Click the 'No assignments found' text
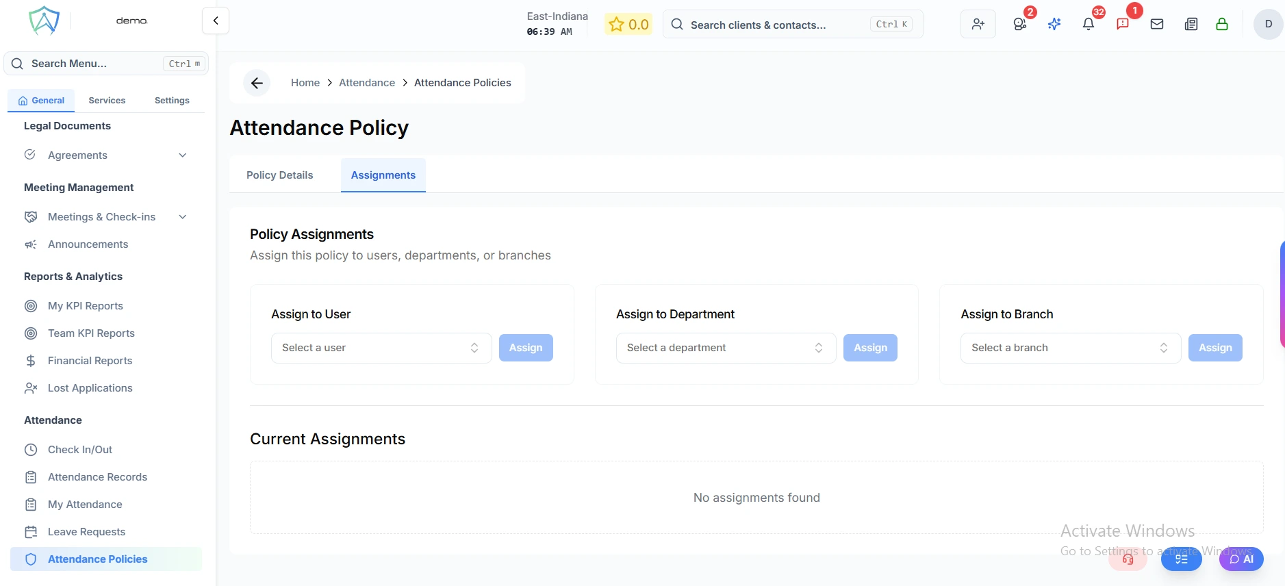 click(x=756, y=498)
